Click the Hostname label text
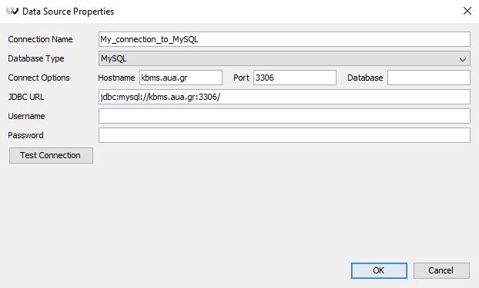Viewport: 479px width, 288px height. [116, 78]
